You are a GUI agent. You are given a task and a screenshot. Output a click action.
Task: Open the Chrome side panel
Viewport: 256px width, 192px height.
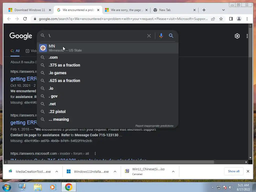231,19
